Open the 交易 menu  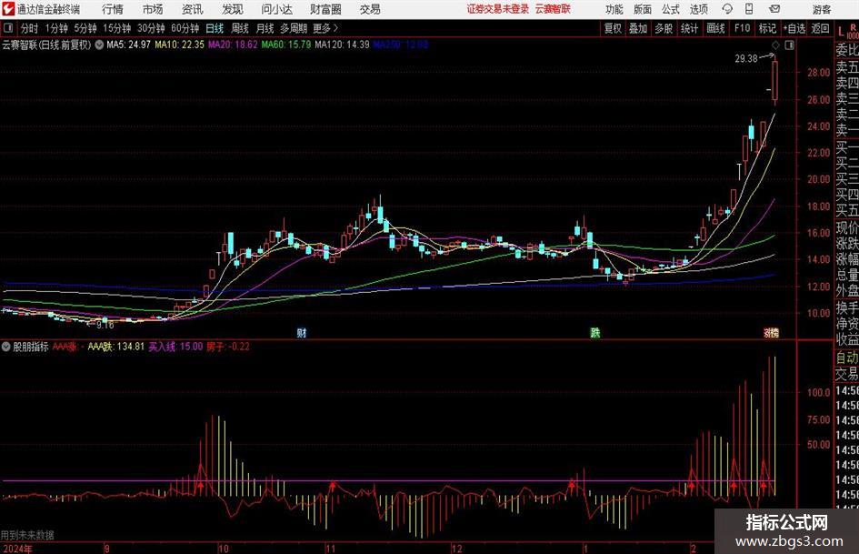370,9
